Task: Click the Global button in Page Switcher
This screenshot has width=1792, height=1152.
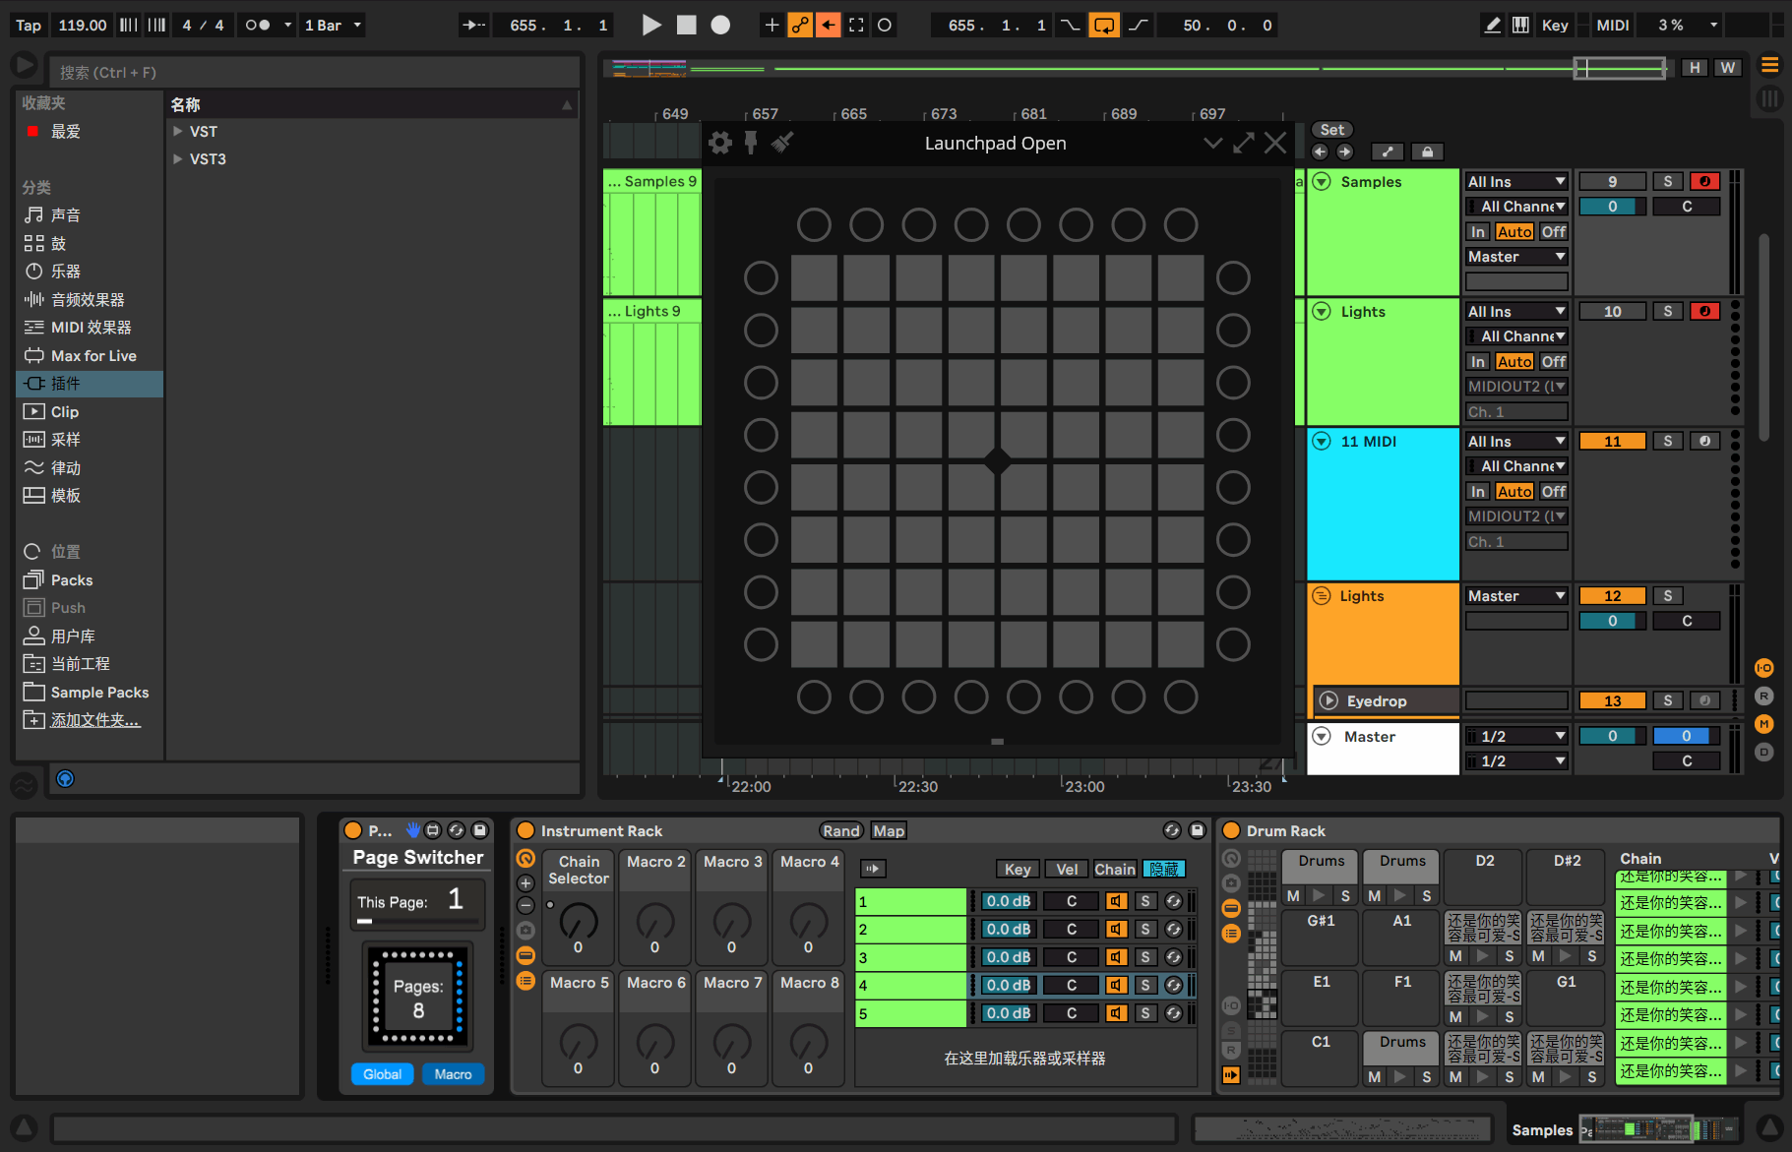Action: pos(382,1074)
